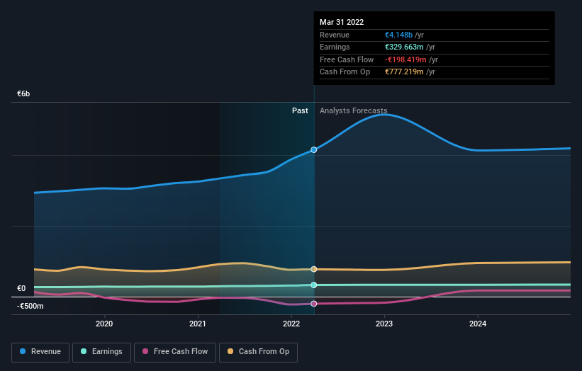
Task: Click the Revenue label in tooltip
Action: [x=335, y=35]
